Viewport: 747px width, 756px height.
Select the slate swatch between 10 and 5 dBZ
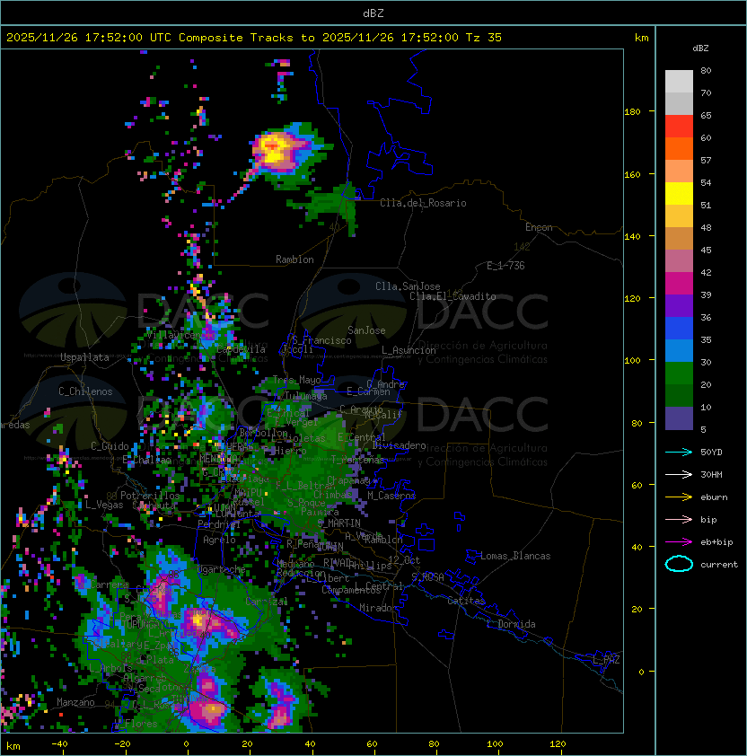coord(679,418)
